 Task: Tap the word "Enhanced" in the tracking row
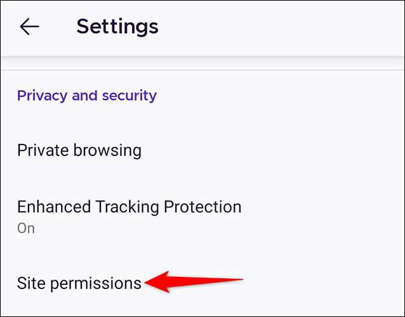click(53, 207)
